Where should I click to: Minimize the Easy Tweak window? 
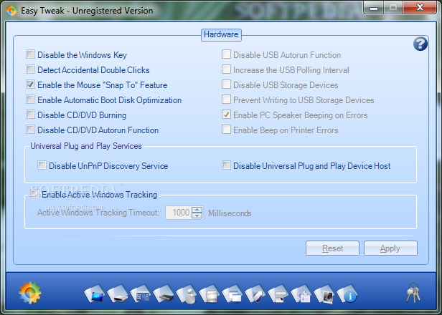point(374,8)
